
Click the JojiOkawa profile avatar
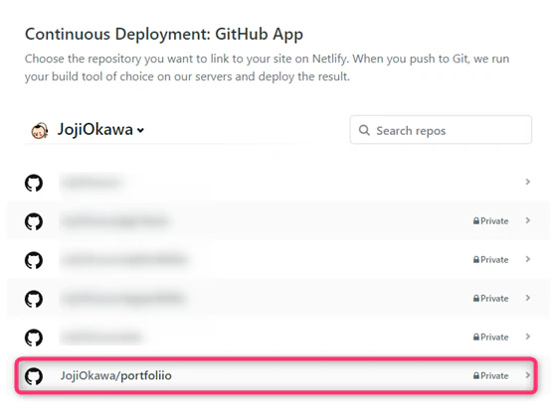click(40, 130)
